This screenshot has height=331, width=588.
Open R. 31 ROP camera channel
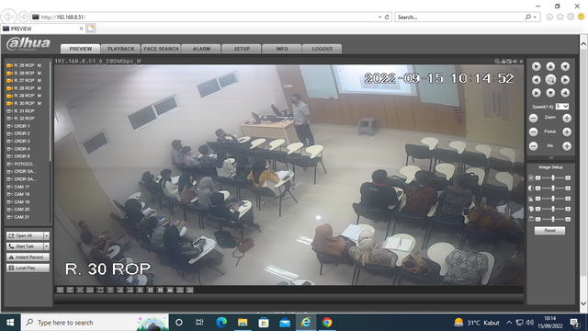point(20,111)
